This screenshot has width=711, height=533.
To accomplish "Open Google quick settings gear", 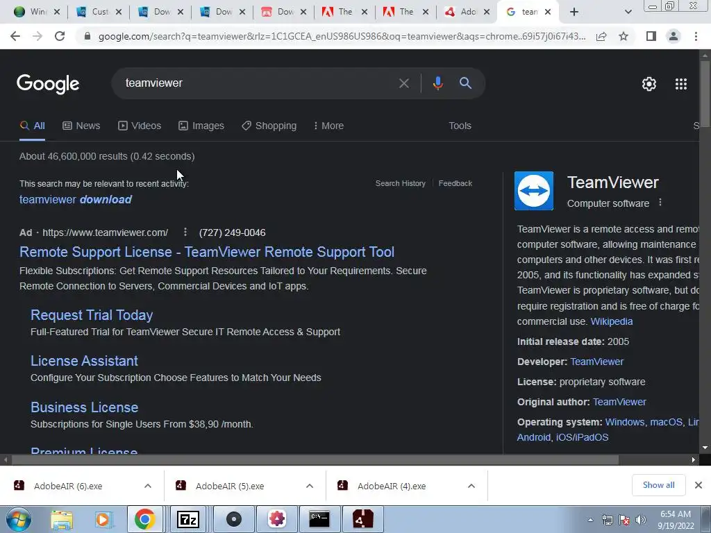I will coord(649,84).
